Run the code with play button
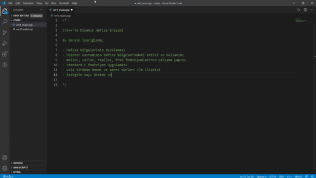 [x=299, y=10]
